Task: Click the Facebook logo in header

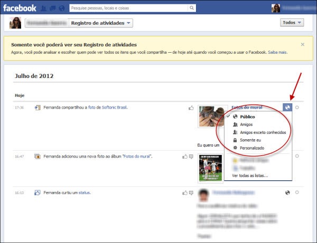Action: click(20, 8)
